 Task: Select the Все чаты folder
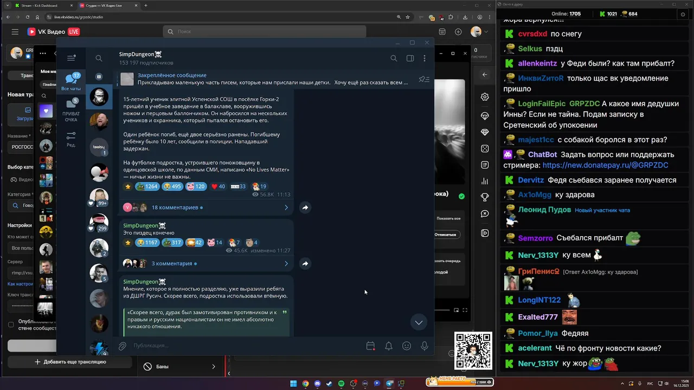point(71,82)
